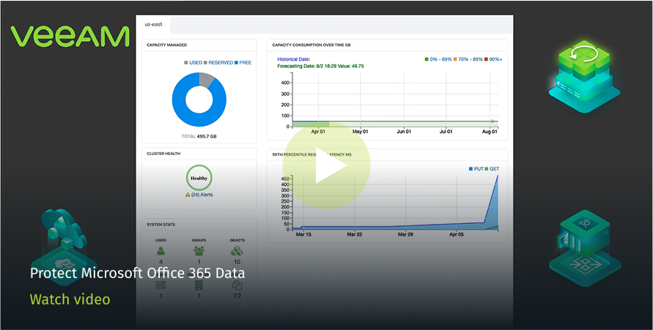Image resolution: width=653 pixels, height=330 pixels.
Task: Click the Jun 01 axis label
Action: 404,132
